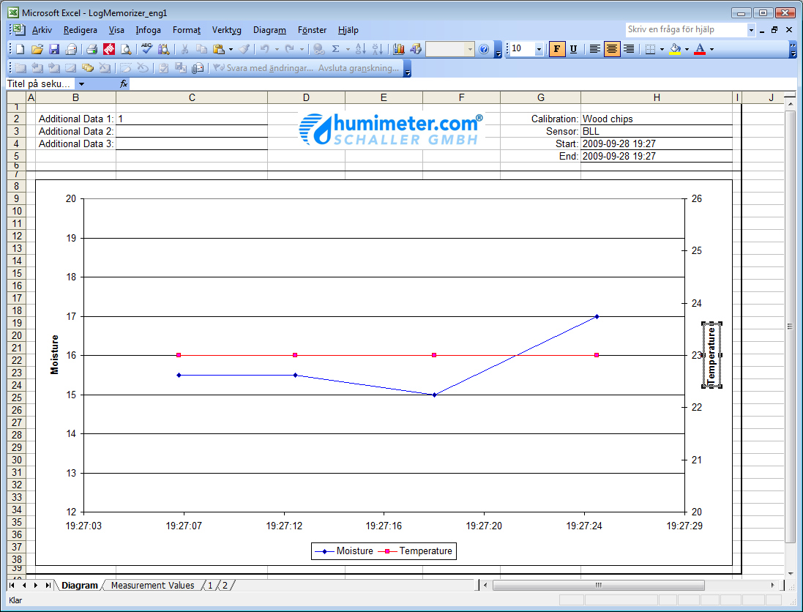Open the Research binoculars icon
Viewport: 803px width, 612px height.
point(164,49)
